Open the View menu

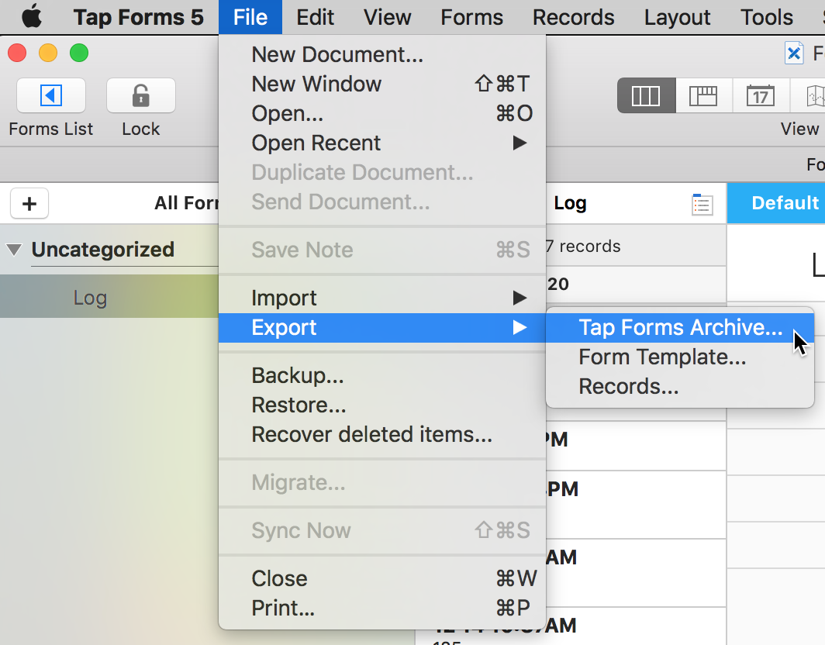click(387, 17)
